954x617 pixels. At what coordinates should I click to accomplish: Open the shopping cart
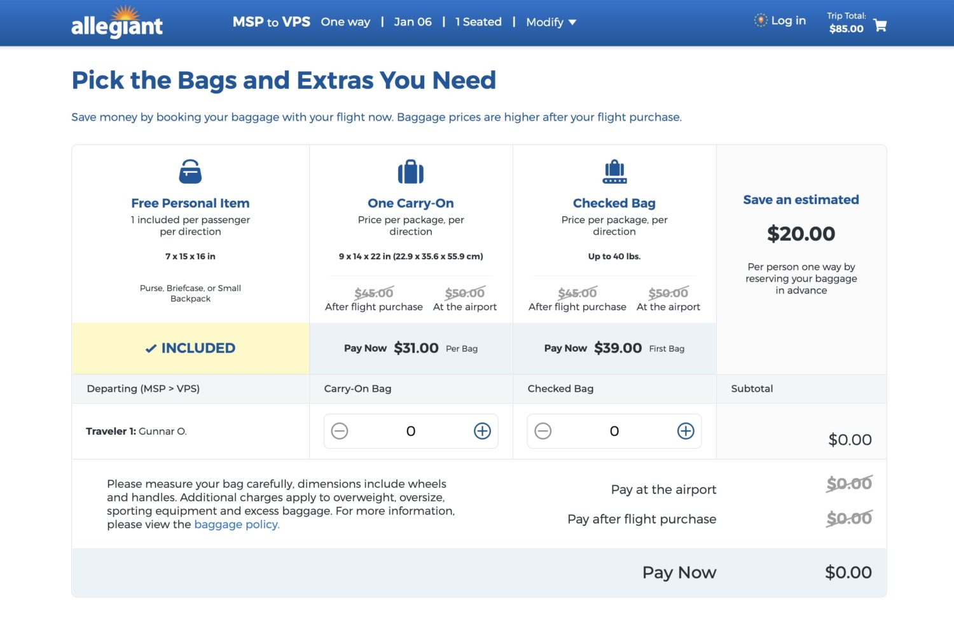tap(880, 25)
